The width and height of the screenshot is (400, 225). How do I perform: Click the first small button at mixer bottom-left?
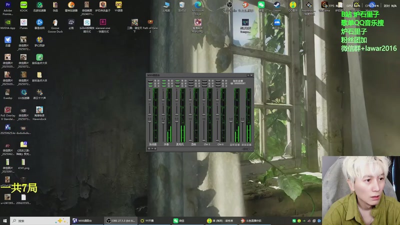[149, 148]
